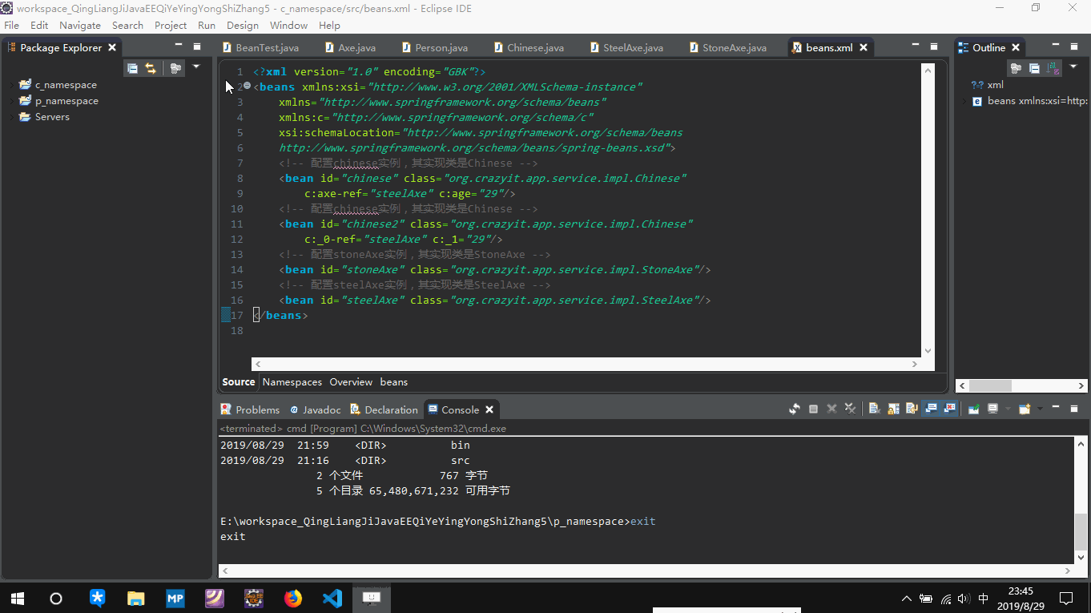
Task: Open the File menu
Action: pyautogui.click(x=11, y=25)
